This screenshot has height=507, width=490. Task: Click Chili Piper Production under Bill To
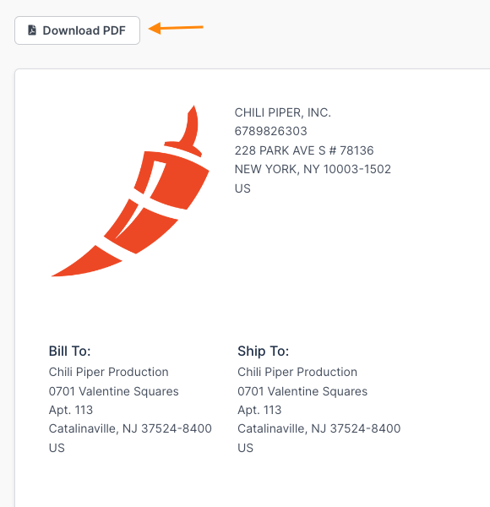pos(109,372)
